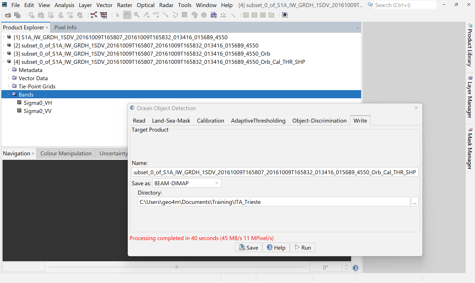Close the Ocean Object Detection dialog
This screenshot has width=475, height=283.
tap(416, 108)
